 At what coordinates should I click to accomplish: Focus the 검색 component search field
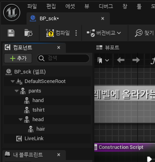pyautogui.click(x=63, y=58)
